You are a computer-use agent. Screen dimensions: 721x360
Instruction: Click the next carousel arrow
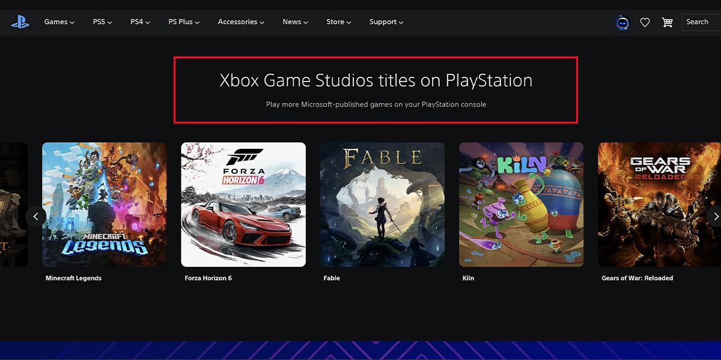click(x=715, y=216)
